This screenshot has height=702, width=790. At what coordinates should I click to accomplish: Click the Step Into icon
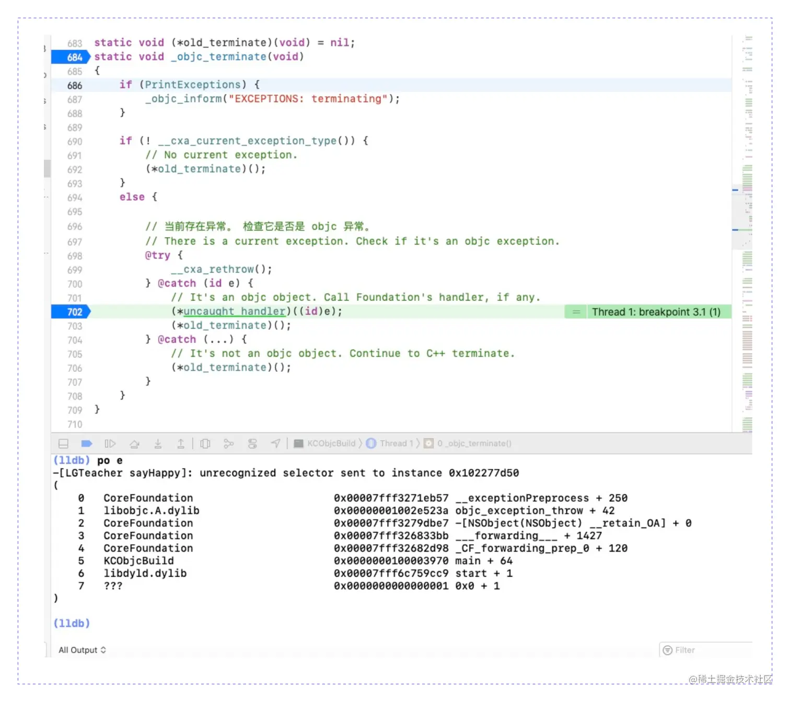click(158, 443)
